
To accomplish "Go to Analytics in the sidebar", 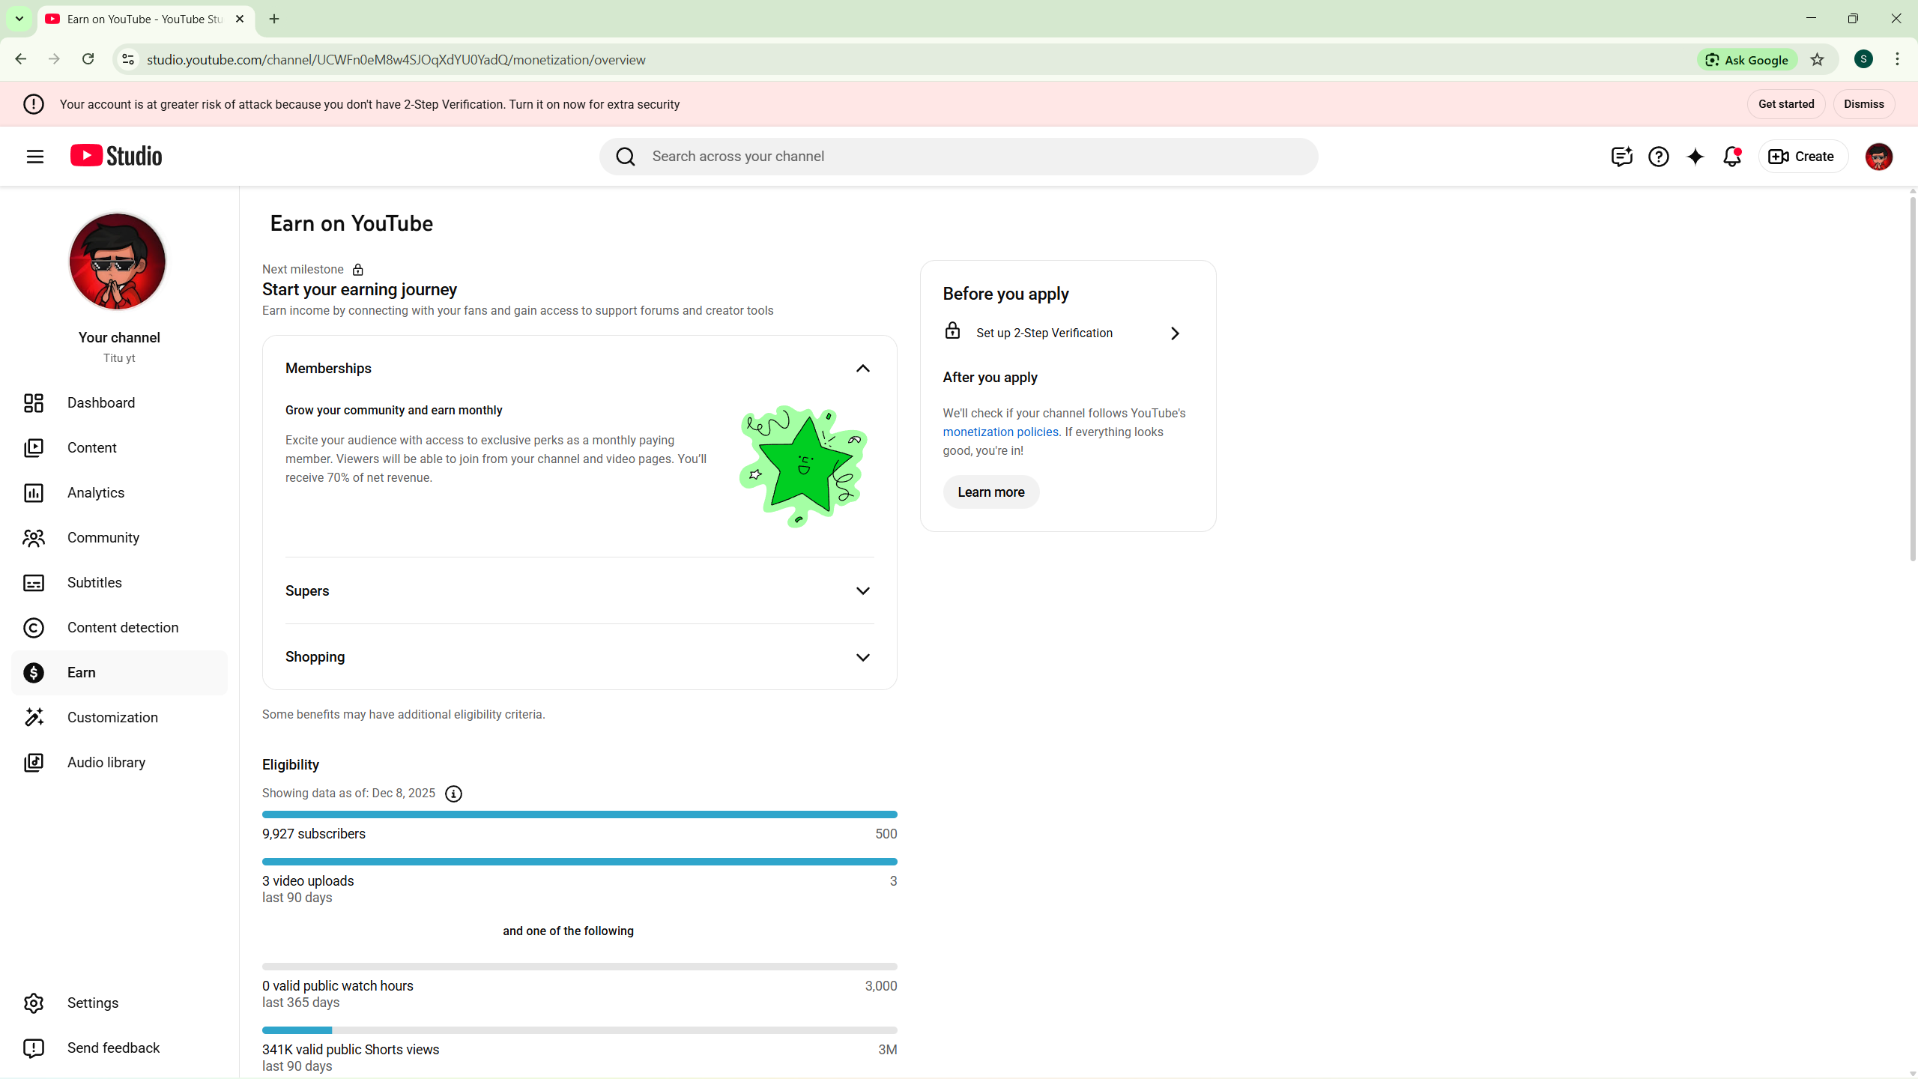I will pos(96,492).
